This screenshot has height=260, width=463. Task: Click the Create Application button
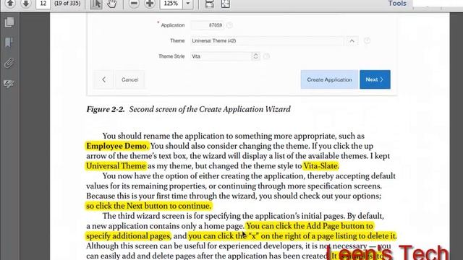click(x=329, y=79)
